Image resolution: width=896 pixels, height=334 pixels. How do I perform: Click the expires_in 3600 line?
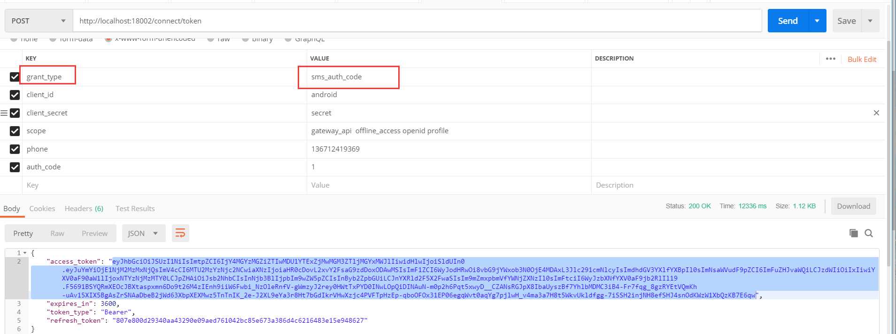[83, 304]
